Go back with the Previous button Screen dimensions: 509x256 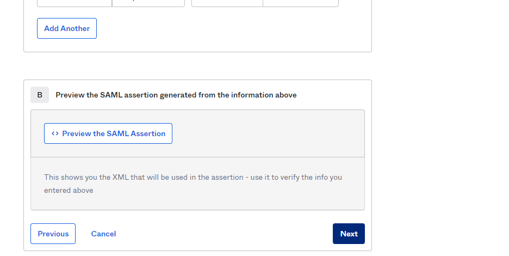click(53, 234)
